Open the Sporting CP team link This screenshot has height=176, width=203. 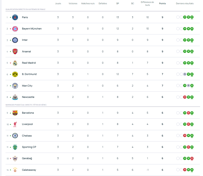(29, 147)
